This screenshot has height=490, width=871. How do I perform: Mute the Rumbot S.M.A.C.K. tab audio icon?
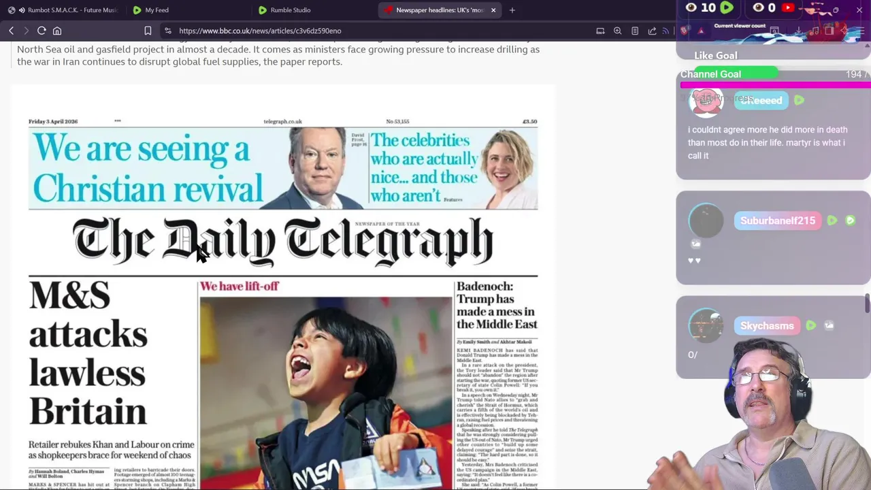tap(22, 10)
